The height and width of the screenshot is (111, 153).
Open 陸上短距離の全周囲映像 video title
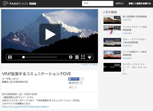135,17
